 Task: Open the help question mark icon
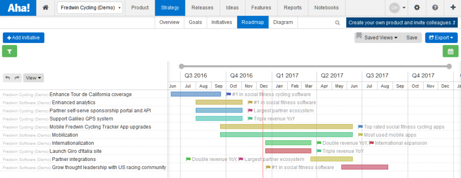tap(435, 8)
